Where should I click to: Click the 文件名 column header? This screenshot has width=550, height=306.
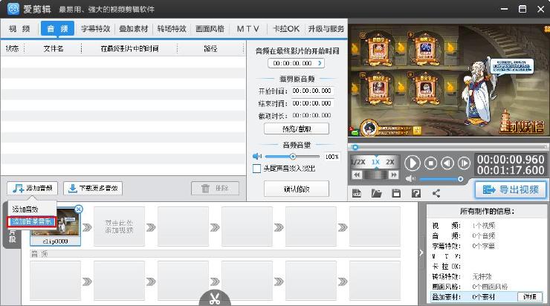(54, 49)
